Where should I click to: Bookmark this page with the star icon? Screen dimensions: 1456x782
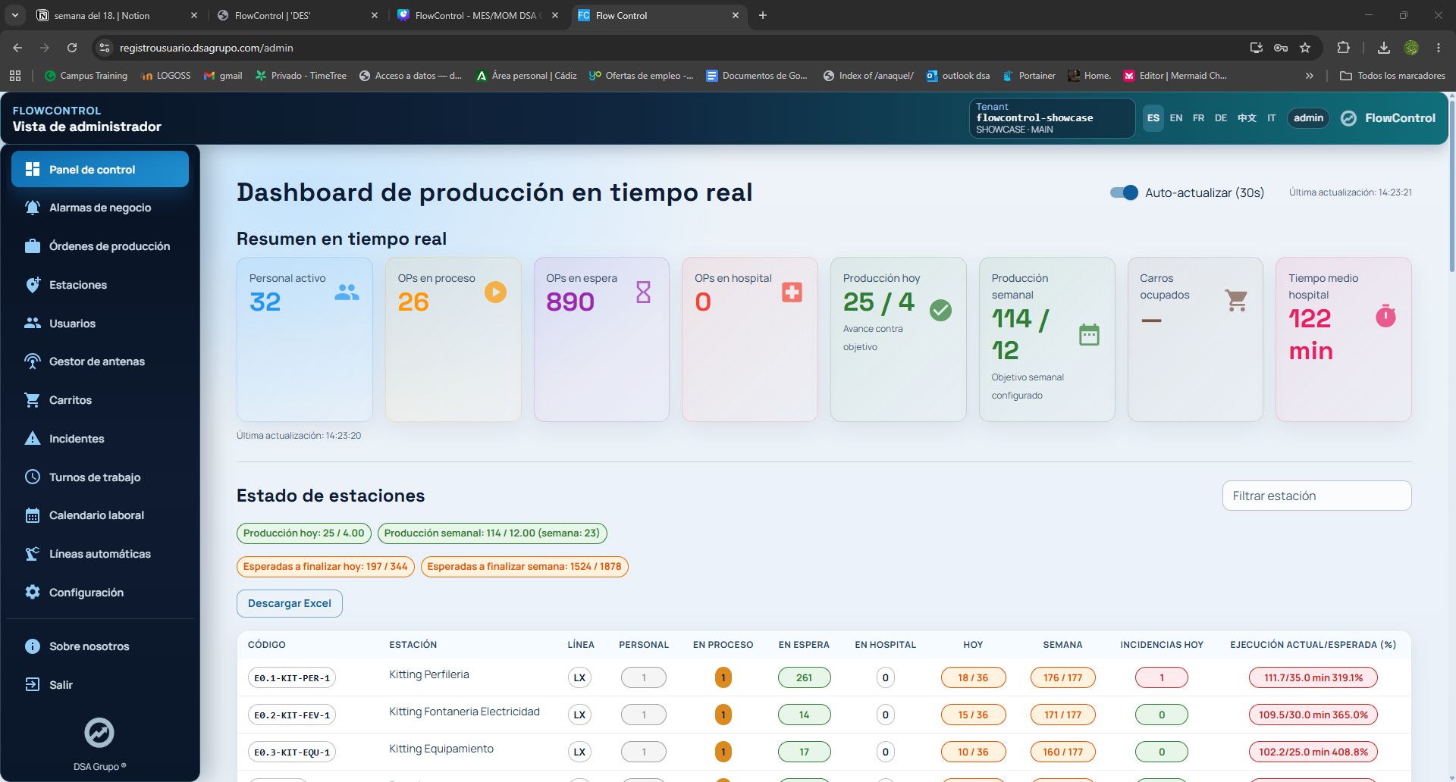pyautogui.click(x=1305, y=48)
